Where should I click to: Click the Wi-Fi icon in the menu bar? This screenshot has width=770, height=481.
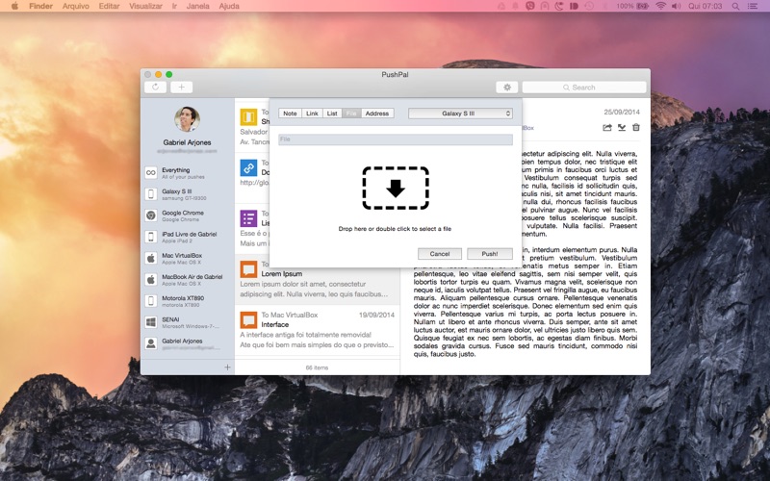tap(660, 6)
